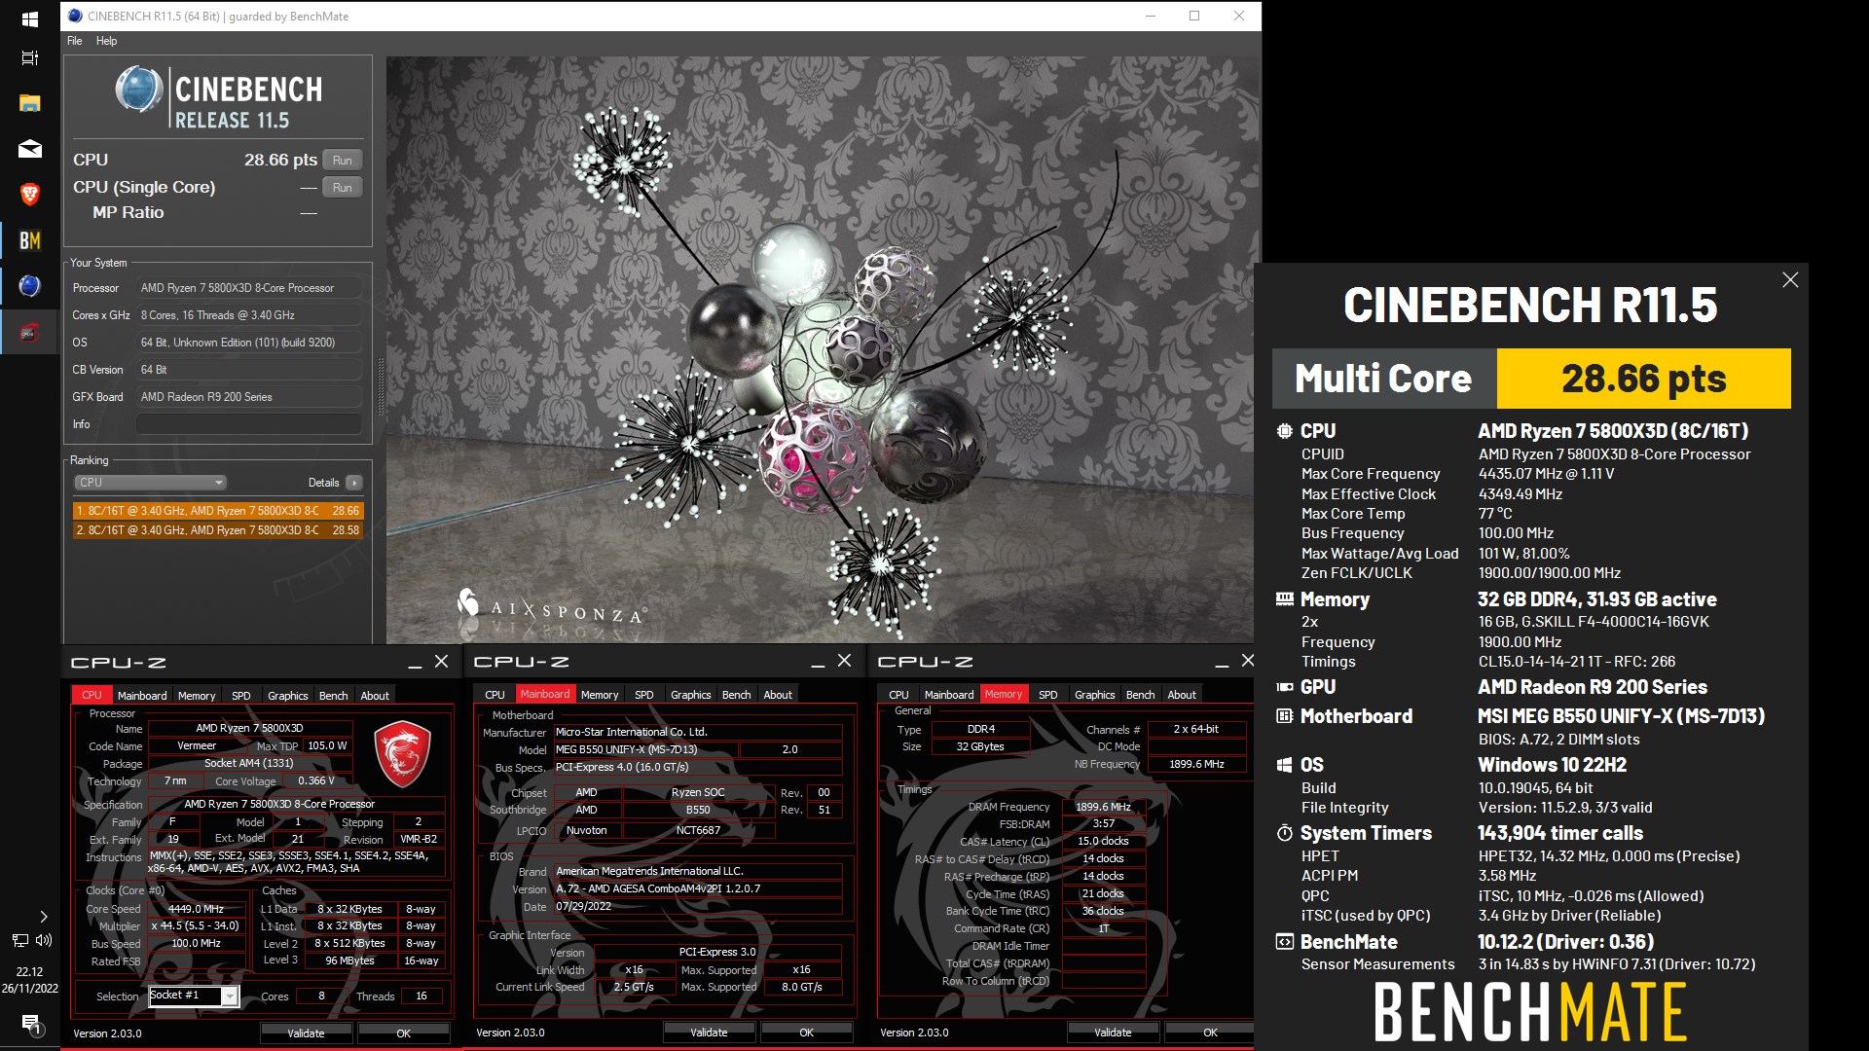The height and width of the screenshot is (1051, 1869).
Task: Open Bench tab in CPU-Z window showing processor
Action: (334, 696)
